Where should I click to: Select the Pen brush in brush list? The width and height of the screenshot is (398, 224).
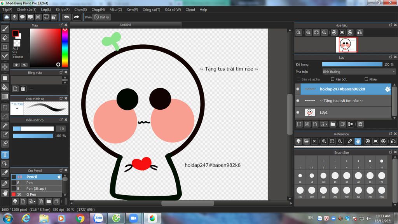pos(37,183)
